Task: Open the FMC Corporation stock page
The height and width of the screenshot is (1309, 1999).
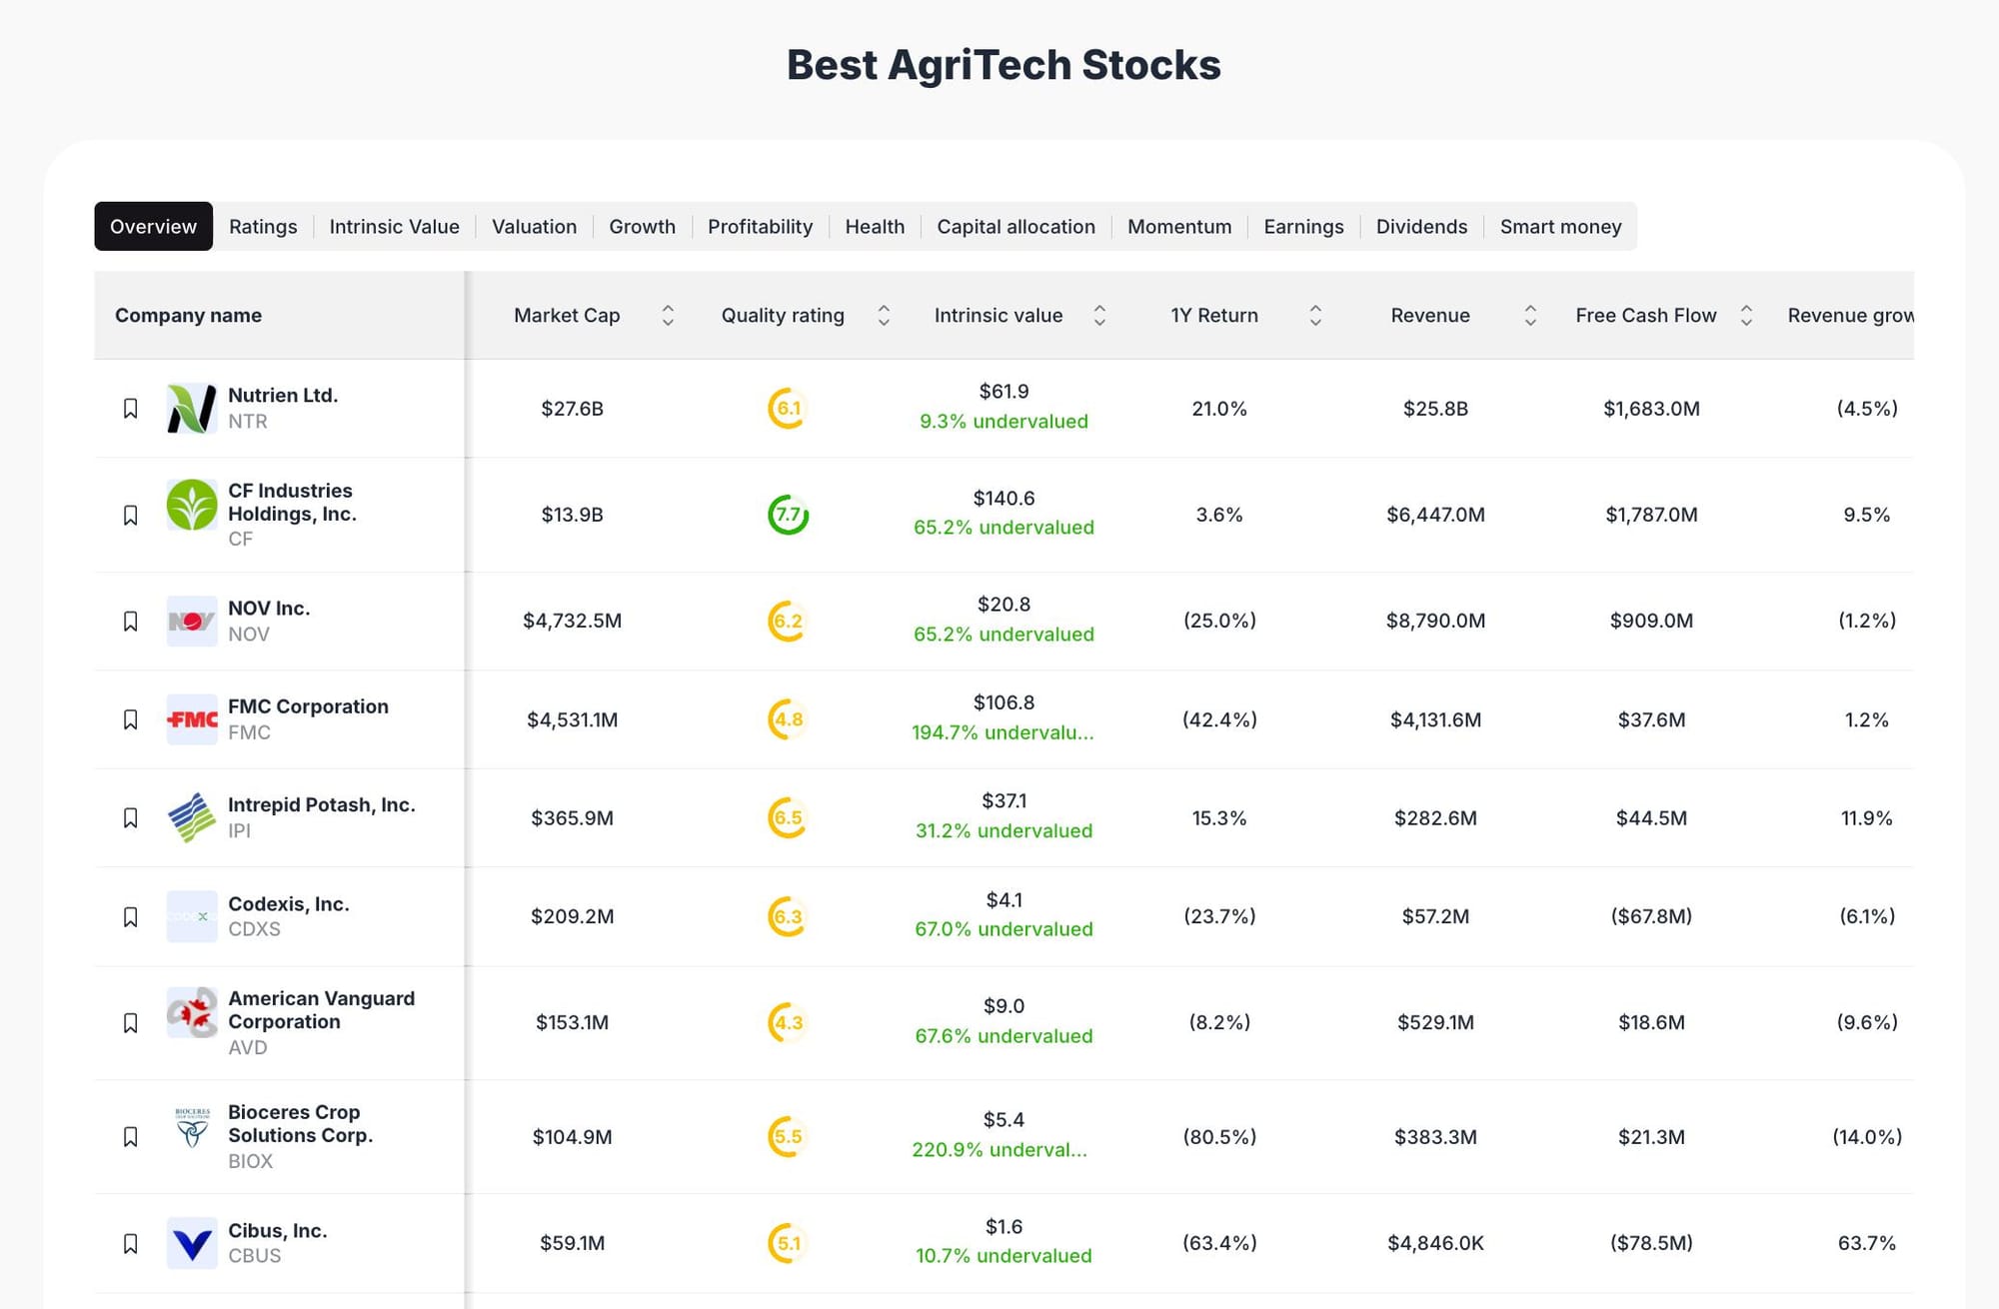Action: pyautogui.click(x=308, y=706)
